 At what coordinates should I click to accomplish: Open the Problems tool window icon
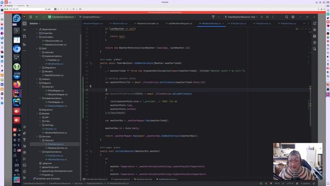[24, 172]
